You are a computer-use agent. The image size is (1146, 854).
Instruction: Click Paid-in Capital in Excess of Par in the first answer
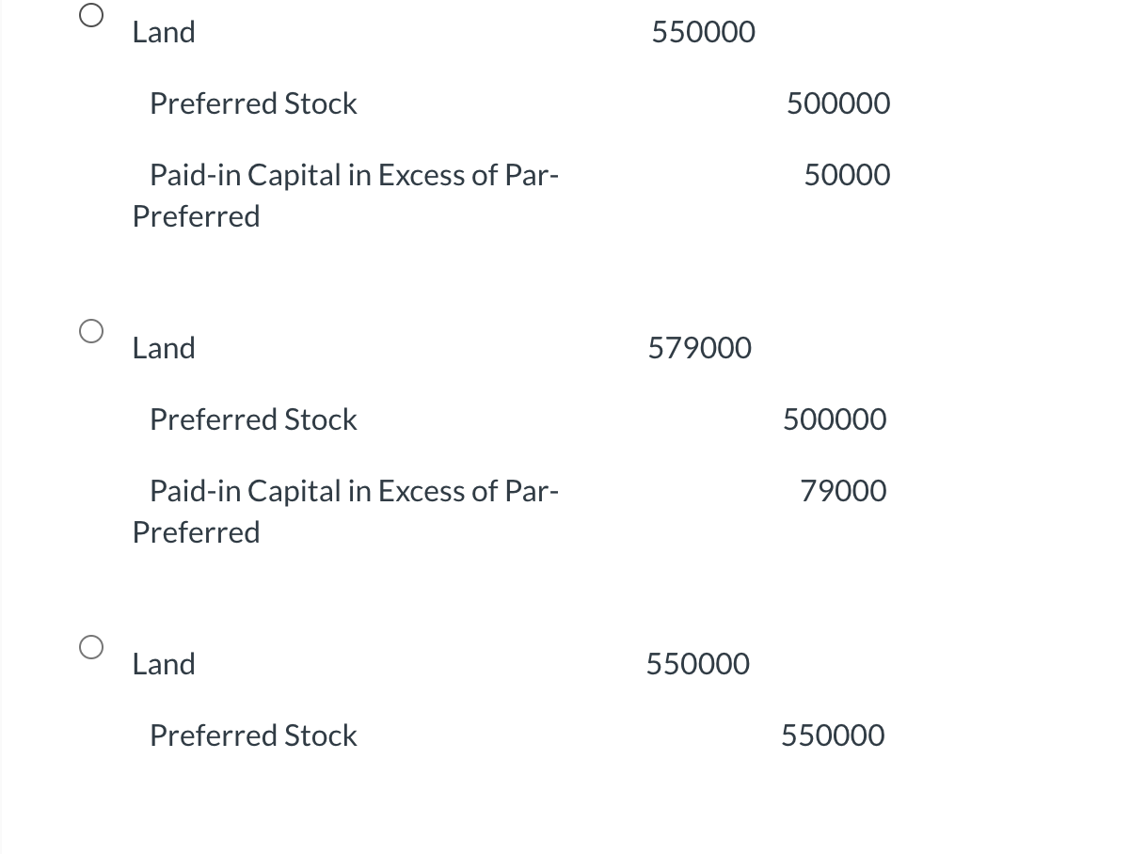[x=354, y=175]
